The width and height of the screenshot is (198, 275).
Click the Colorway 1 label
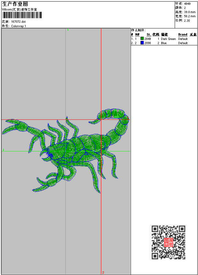point(19,26)
